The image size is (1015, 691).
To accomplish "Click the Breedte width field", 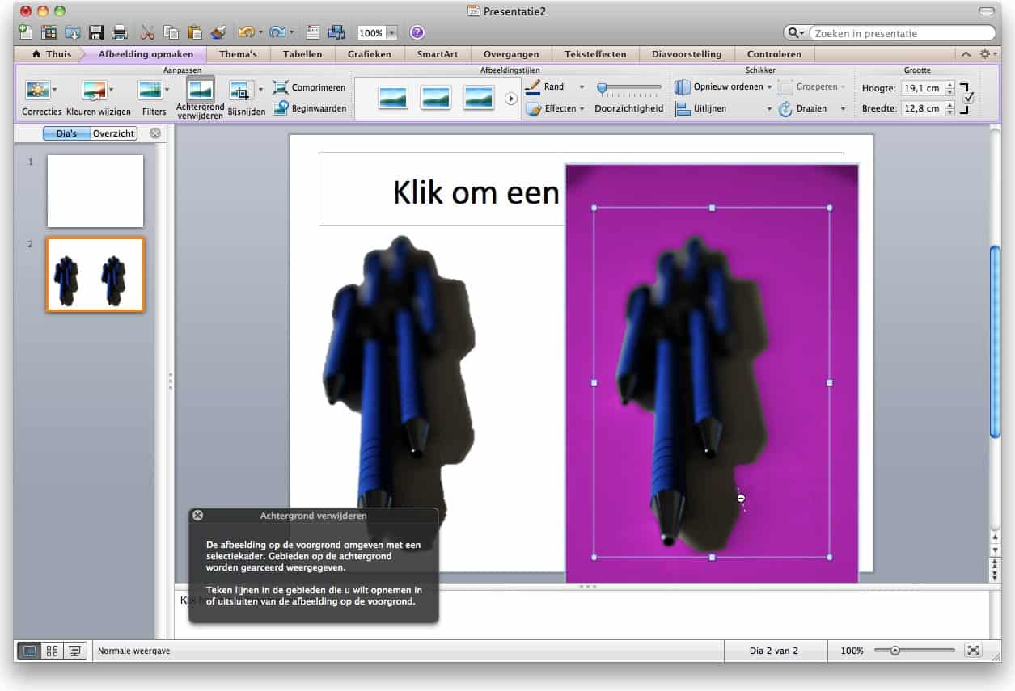I will coord(921,108).
